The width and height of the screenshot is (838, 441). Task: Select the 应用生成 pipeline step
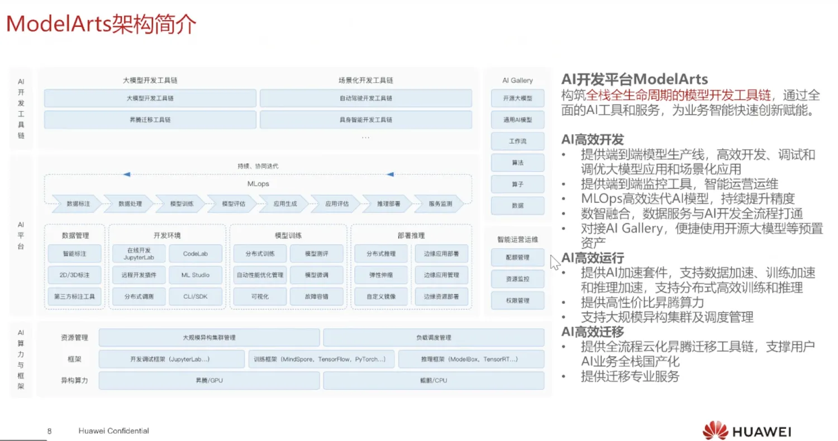click(x=285, y=204)
